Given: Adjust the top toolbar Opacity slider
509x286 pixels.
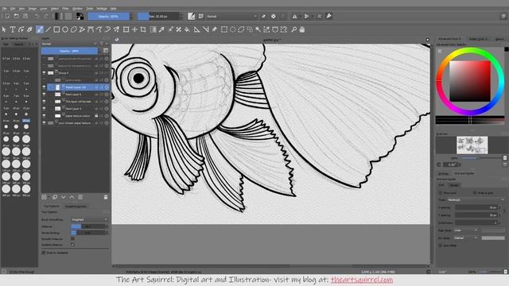Looking at the screenshot, I should tap(108, 16).
